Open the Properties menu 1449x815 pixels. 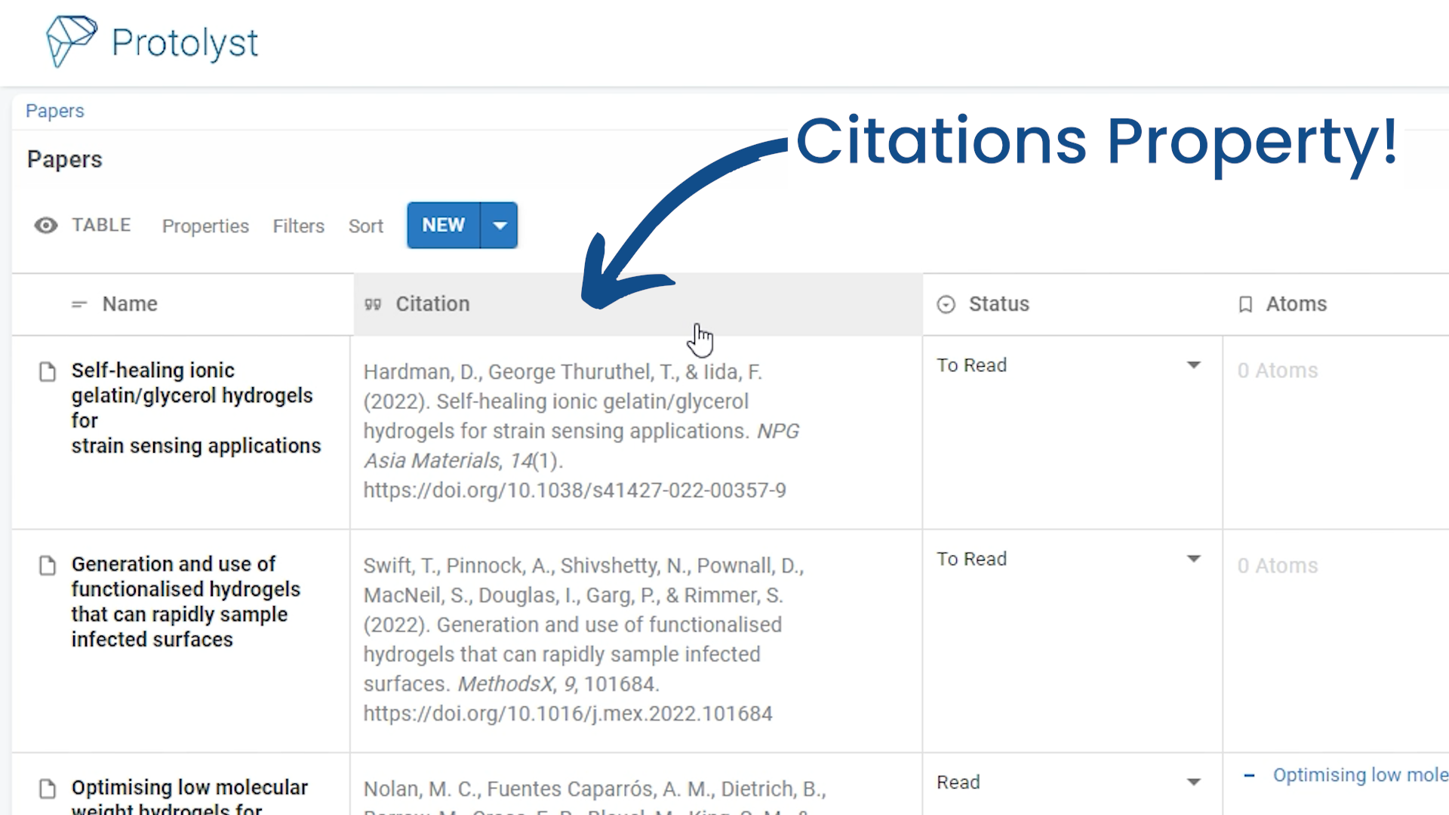pyautogui.click(x=205, y=225)
